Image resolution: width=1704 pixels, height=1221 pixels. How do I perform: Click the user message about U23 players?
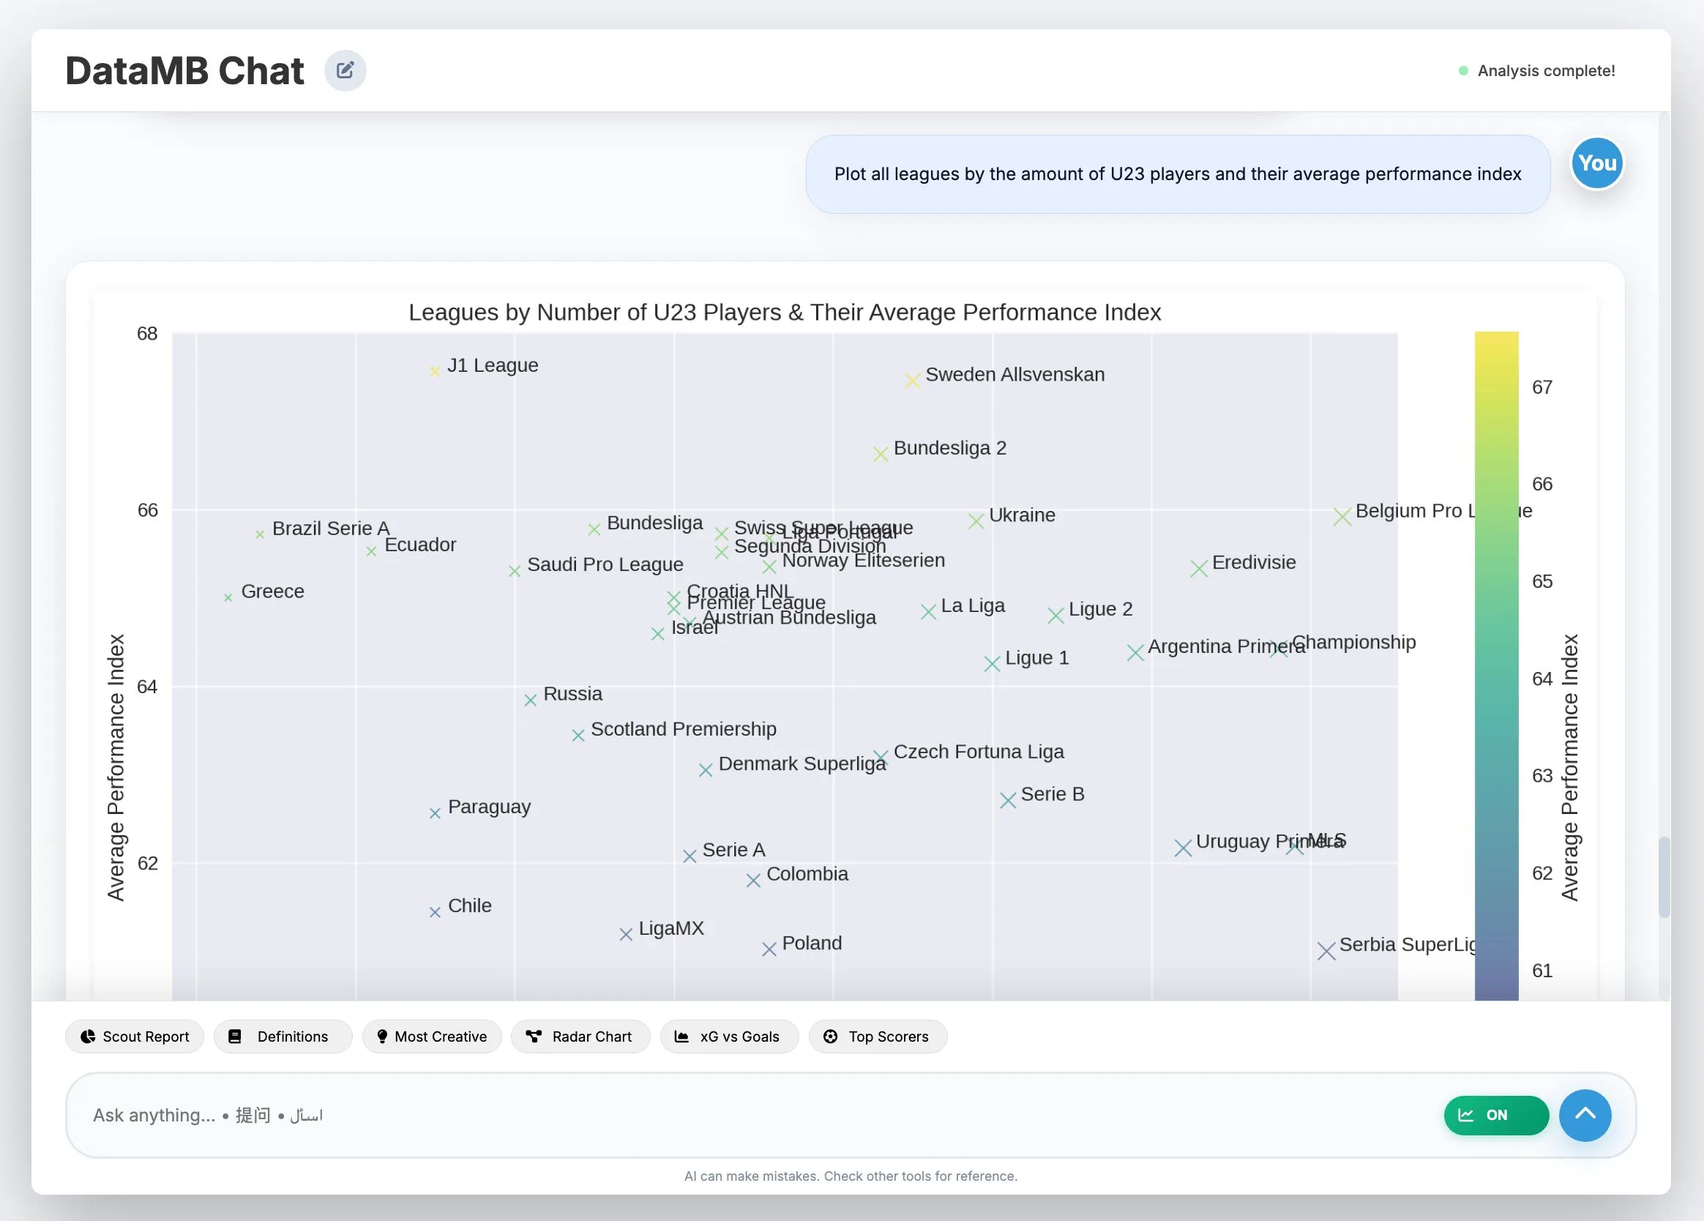point(1177,174)
